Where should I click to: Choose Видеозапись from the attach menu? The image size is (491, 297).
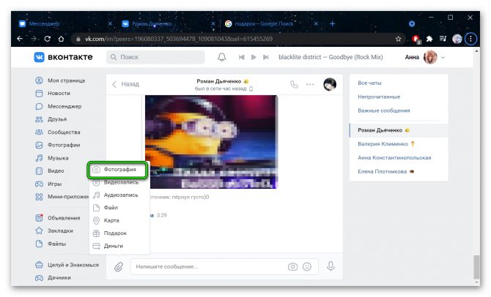point(119,182)
